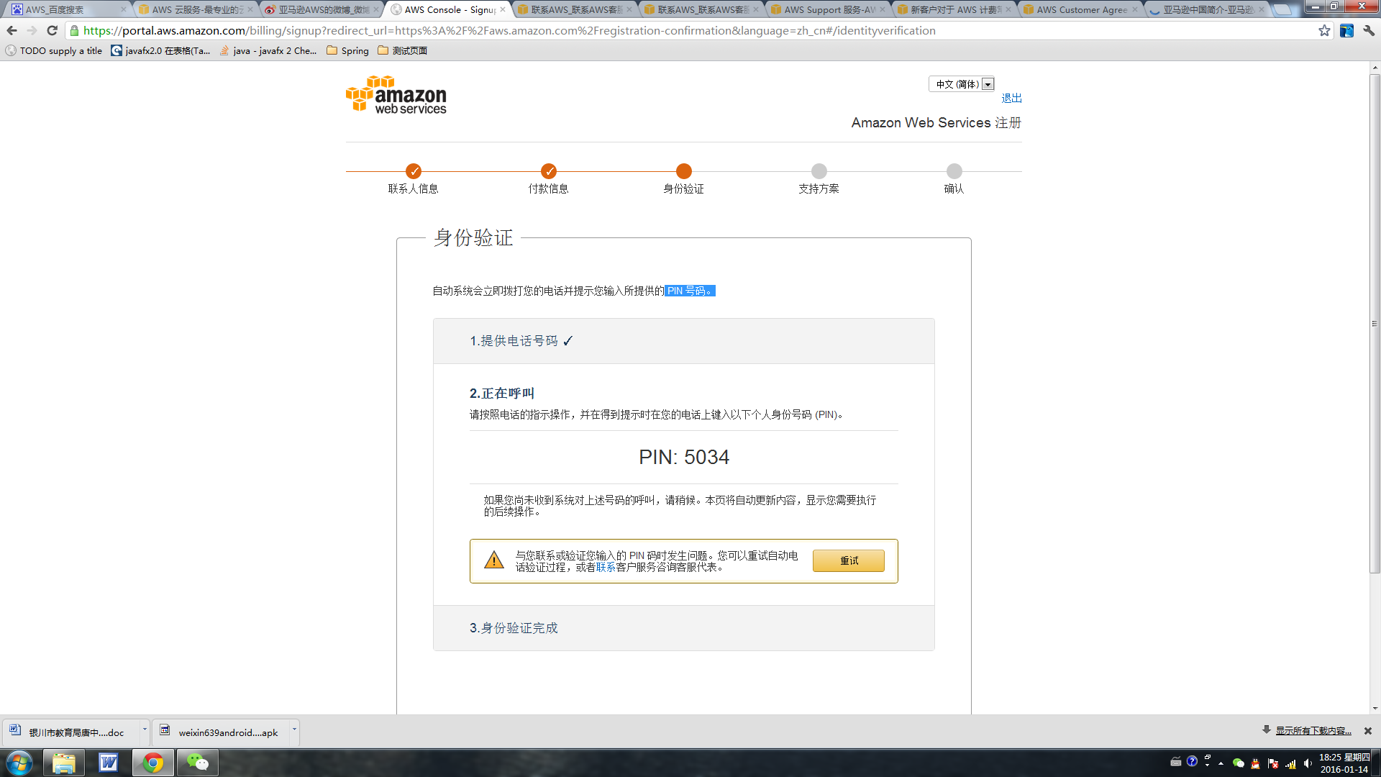The width and height of the screenshot is (1381, 777).
Task: Open the 银川市教育局 doc download item
Action: [x=70, y=732]
